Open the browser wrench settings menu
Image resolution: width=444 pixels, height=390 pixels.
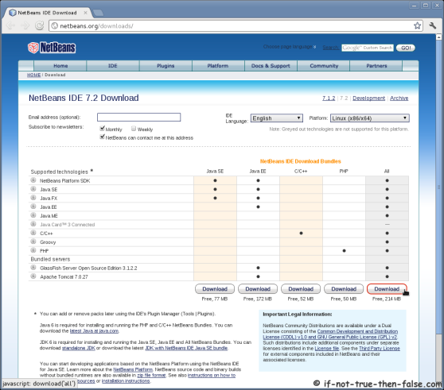(433, 25)
